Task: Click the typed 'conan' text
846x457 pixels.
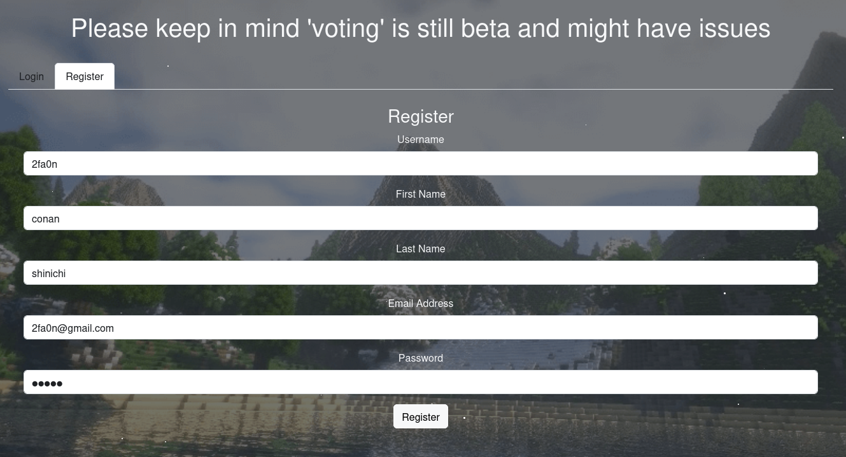Action: coord(45,219)
